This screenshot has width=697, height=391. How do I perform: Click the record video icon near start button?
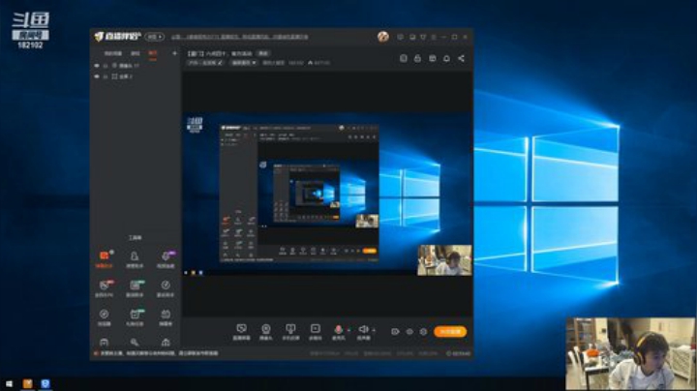tap(395, 331)
